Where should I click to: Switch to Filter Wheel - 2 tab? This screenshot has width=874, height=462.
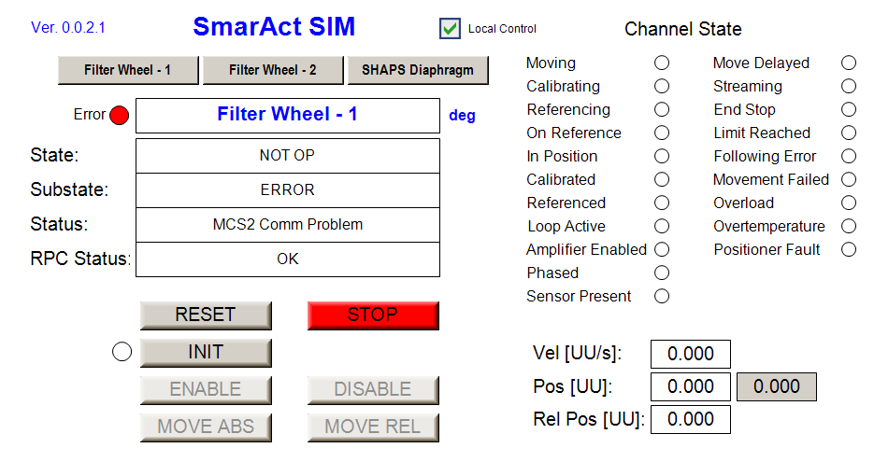click(x=273, y=70)
